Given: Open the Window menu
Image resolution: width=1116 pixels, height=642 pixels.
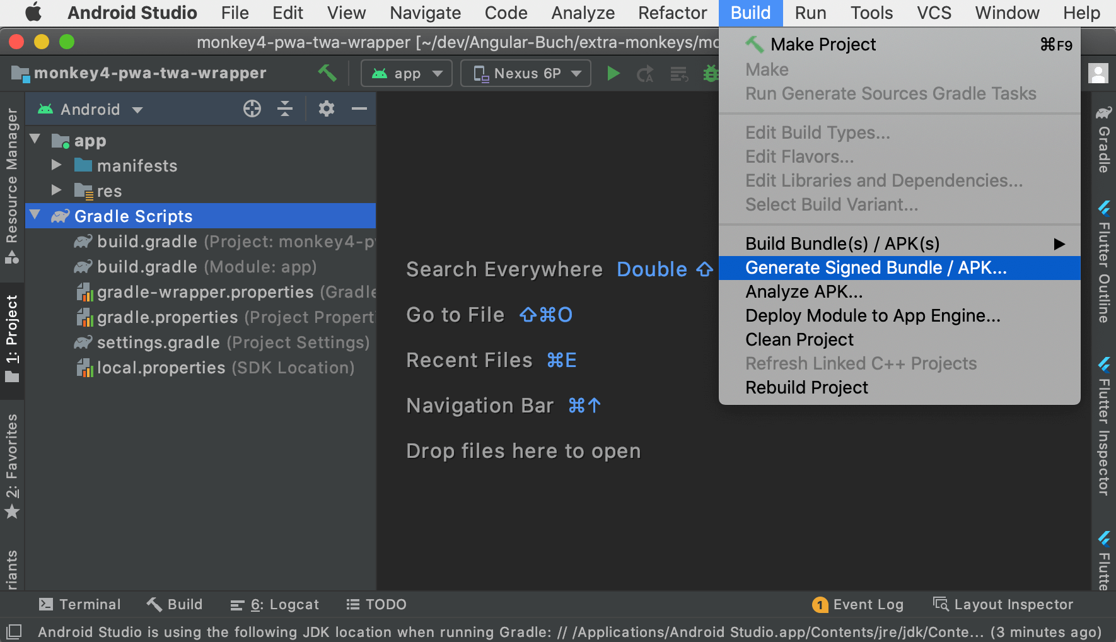Looking at the screenshot, I should tap(1008, 13).
